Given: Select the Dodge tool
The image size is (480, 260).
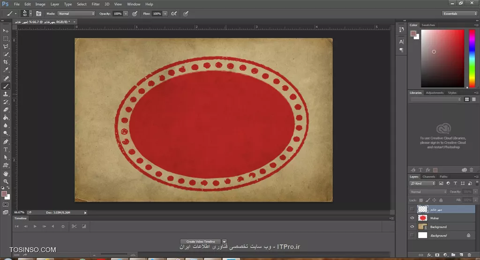Looking at the screenshot, I should point(6,134).
